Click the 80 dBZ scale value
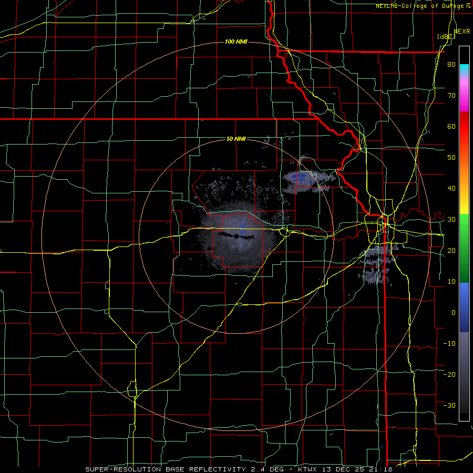This screenshot has width=473, height=473. point(451,64)
